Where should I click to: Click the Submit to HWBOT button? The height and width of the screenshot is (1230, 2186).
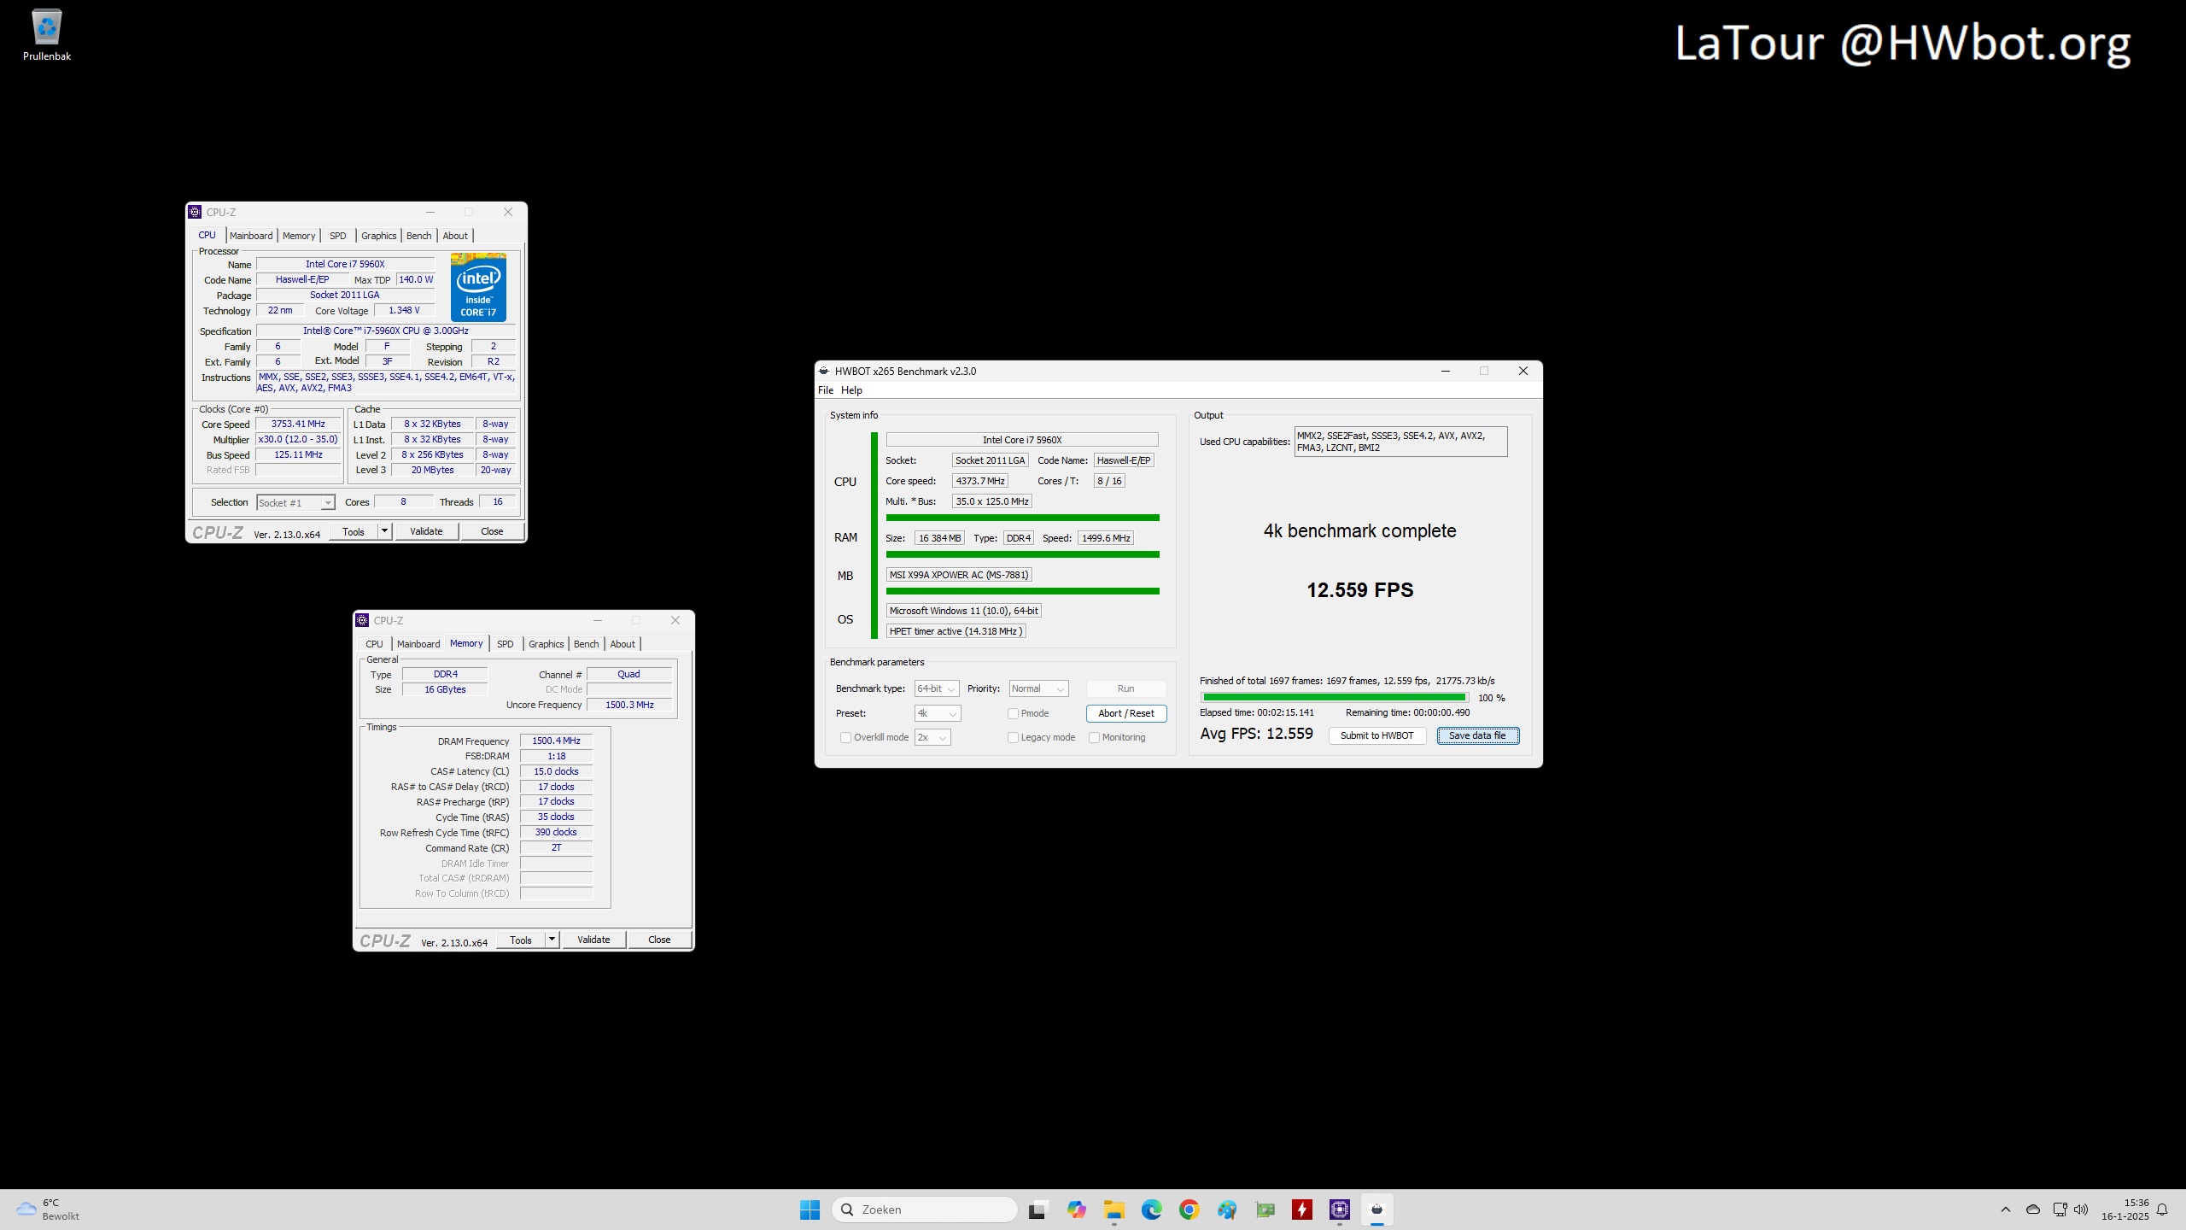pyautogui.click(x=1377, y=735)
